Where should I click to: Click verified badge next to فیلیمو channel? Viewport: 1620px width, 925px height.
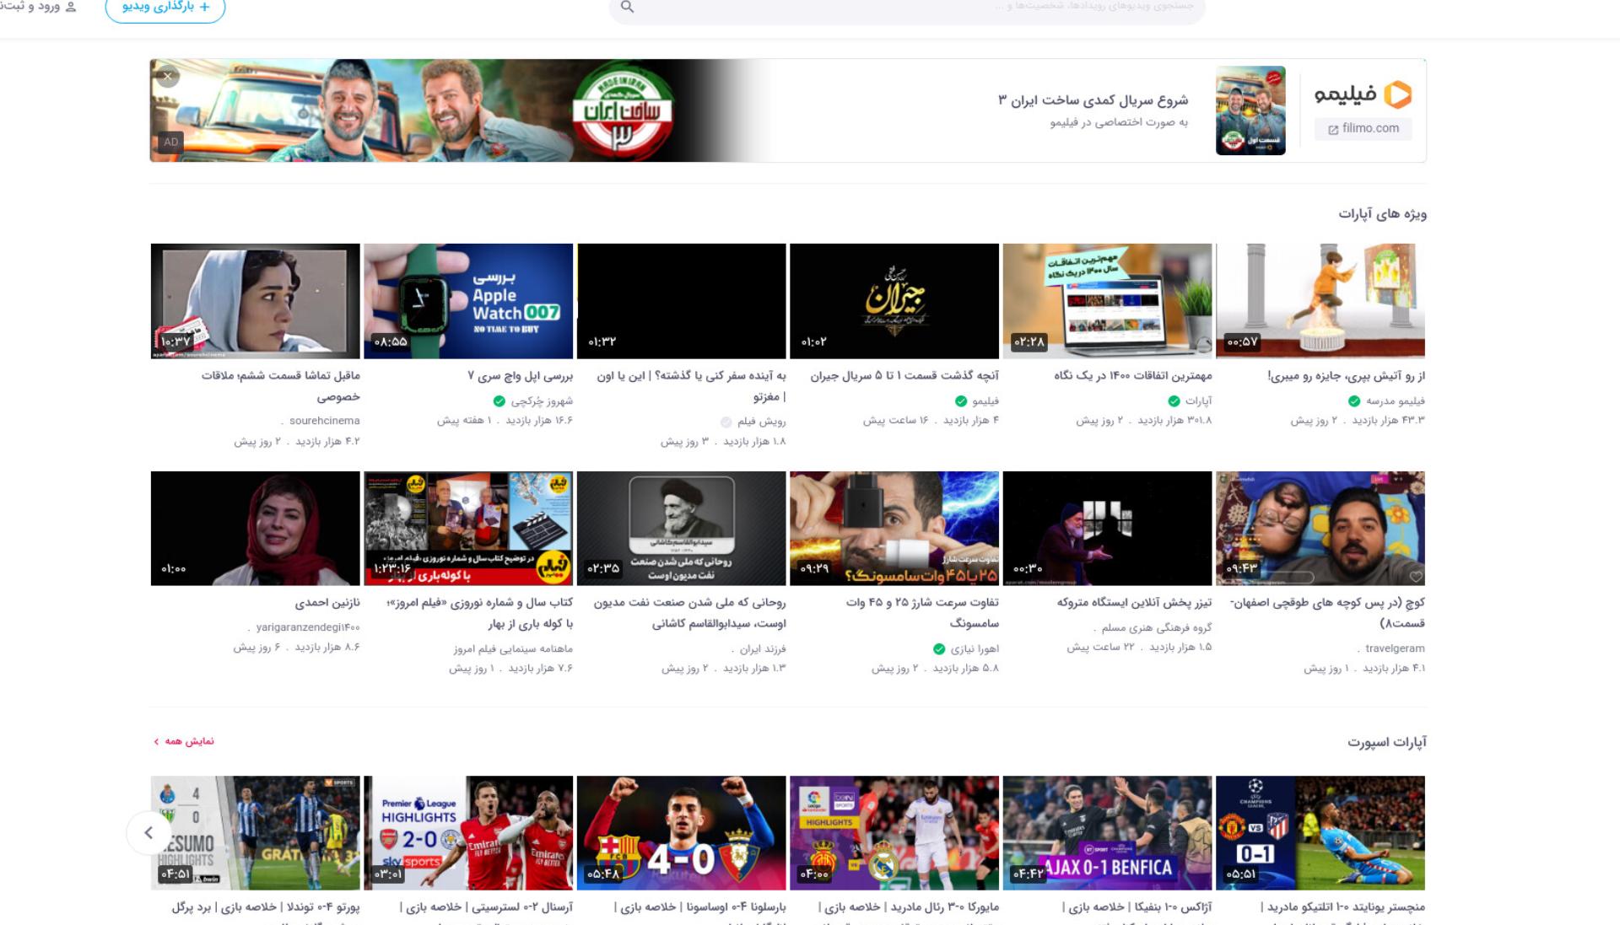pos(961,401)
